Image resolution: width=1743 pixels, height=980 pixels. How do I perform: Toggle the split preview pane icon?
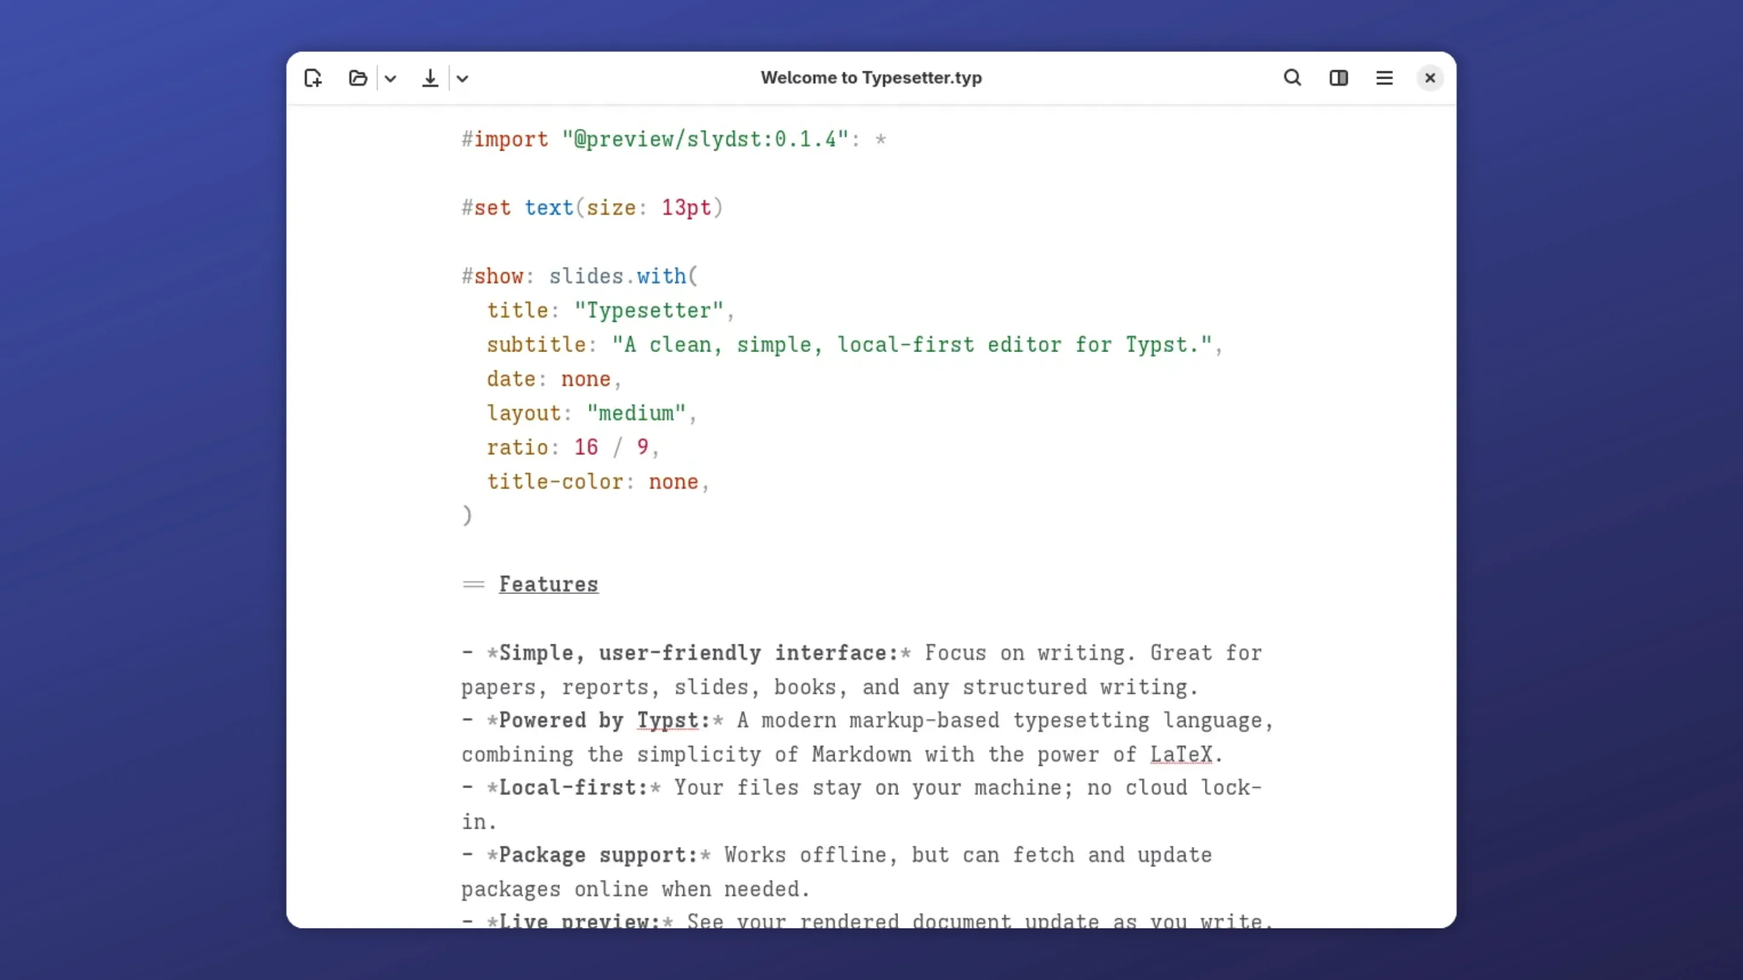click(1339, 78)
